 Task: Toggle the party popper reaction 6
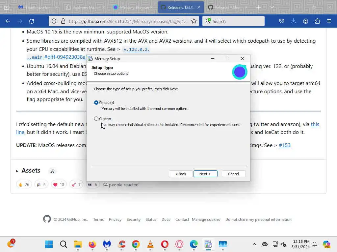pos(41,184)
